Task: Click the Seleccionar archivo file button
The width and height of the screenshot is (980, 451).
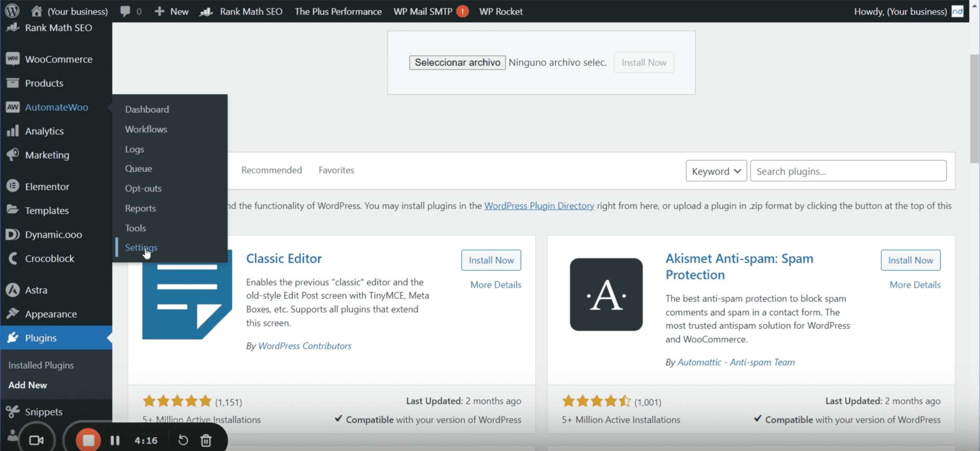Action: [457, 63]
